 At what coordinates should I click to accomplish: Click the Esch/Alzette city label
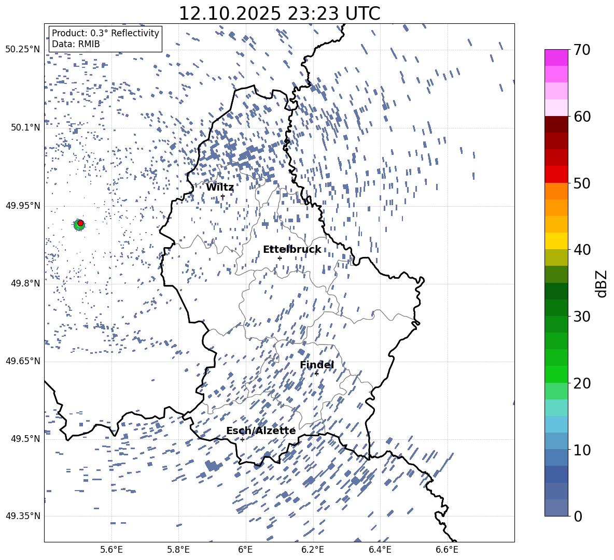[x=261, y=430]
